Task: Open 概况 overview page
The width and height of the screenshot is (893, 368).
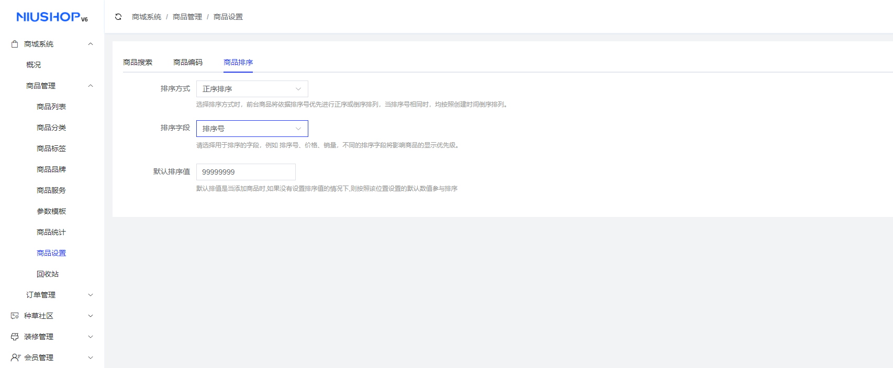Action: coord(34,65)
